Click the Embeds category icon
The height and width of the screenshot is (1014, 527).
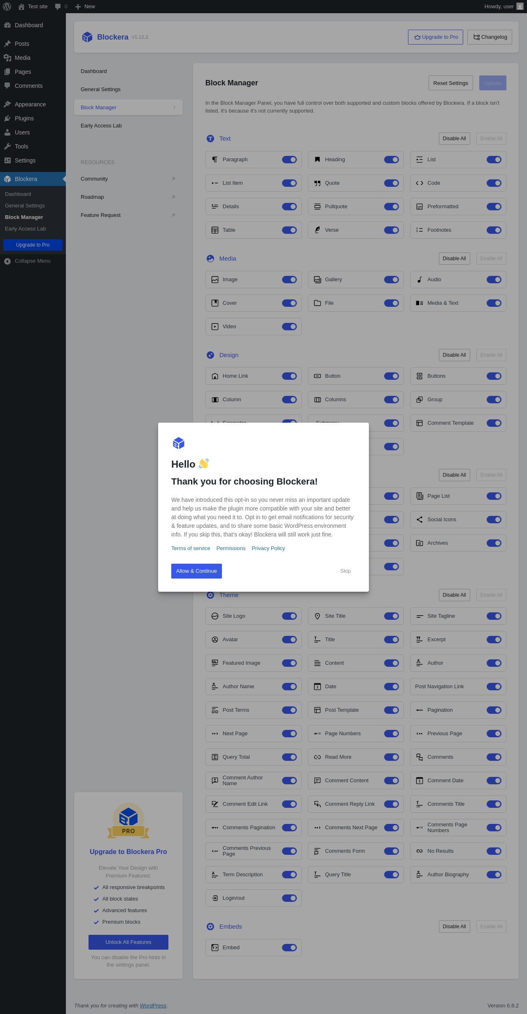(210, 927)
